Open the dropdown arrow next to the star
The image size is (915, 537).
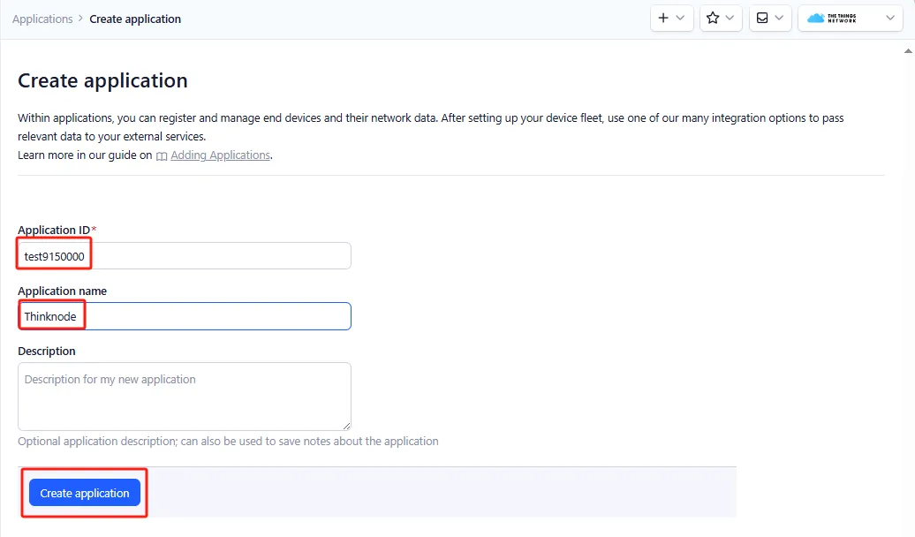(x=730, y=19)
